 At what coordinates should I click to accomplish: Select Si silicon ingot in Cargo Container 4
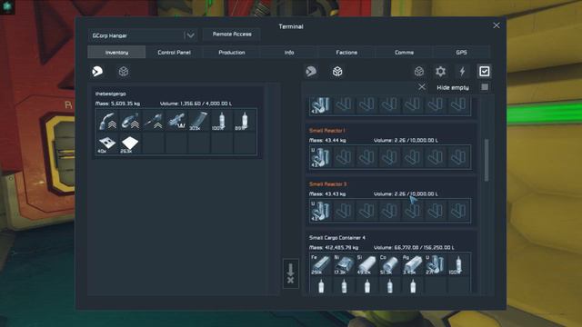click(x=366, y=264)
